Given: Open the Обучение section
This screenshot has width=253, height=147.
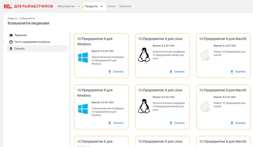Looking at the screenshot, I should coord(125,6).
